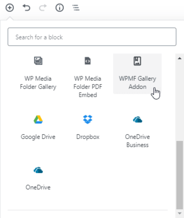Insert the Google Drive block icon
This screenshot has height=218, width=184.
[x=38, y=119]
